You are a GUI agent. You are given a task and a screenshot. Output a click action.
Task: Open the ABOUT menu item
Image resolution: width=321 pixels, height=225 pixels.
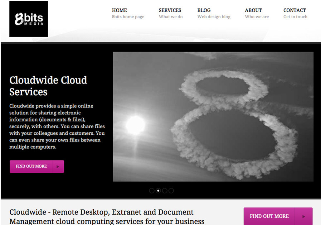pyautogui.click(x=253, y=10)
